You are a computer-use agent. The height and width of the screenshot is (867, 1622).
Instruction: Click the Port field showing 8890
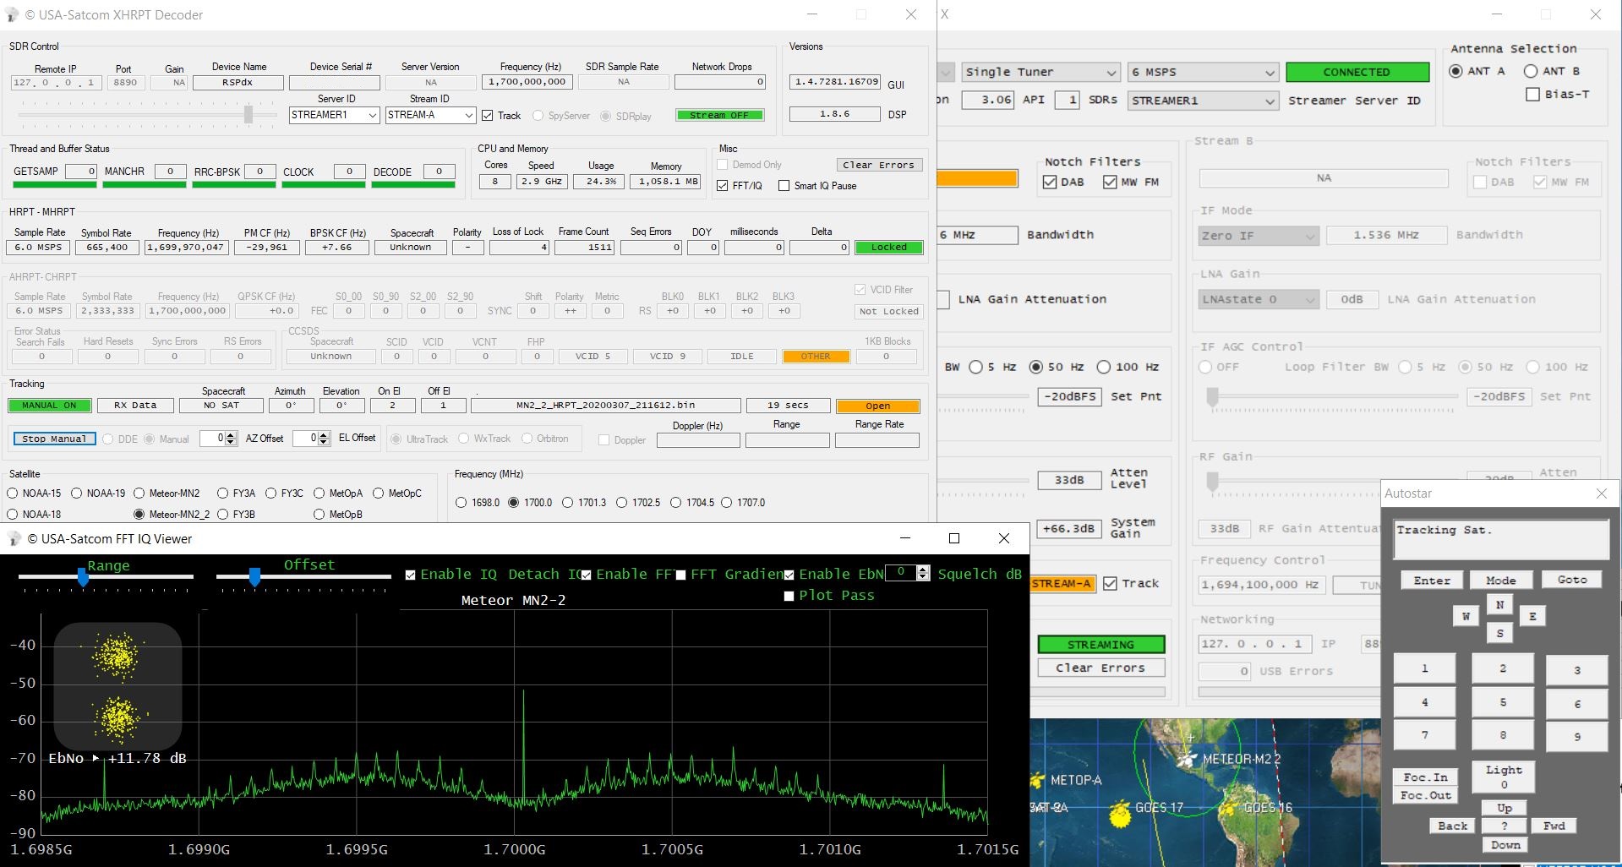click(x=124, y=83)
